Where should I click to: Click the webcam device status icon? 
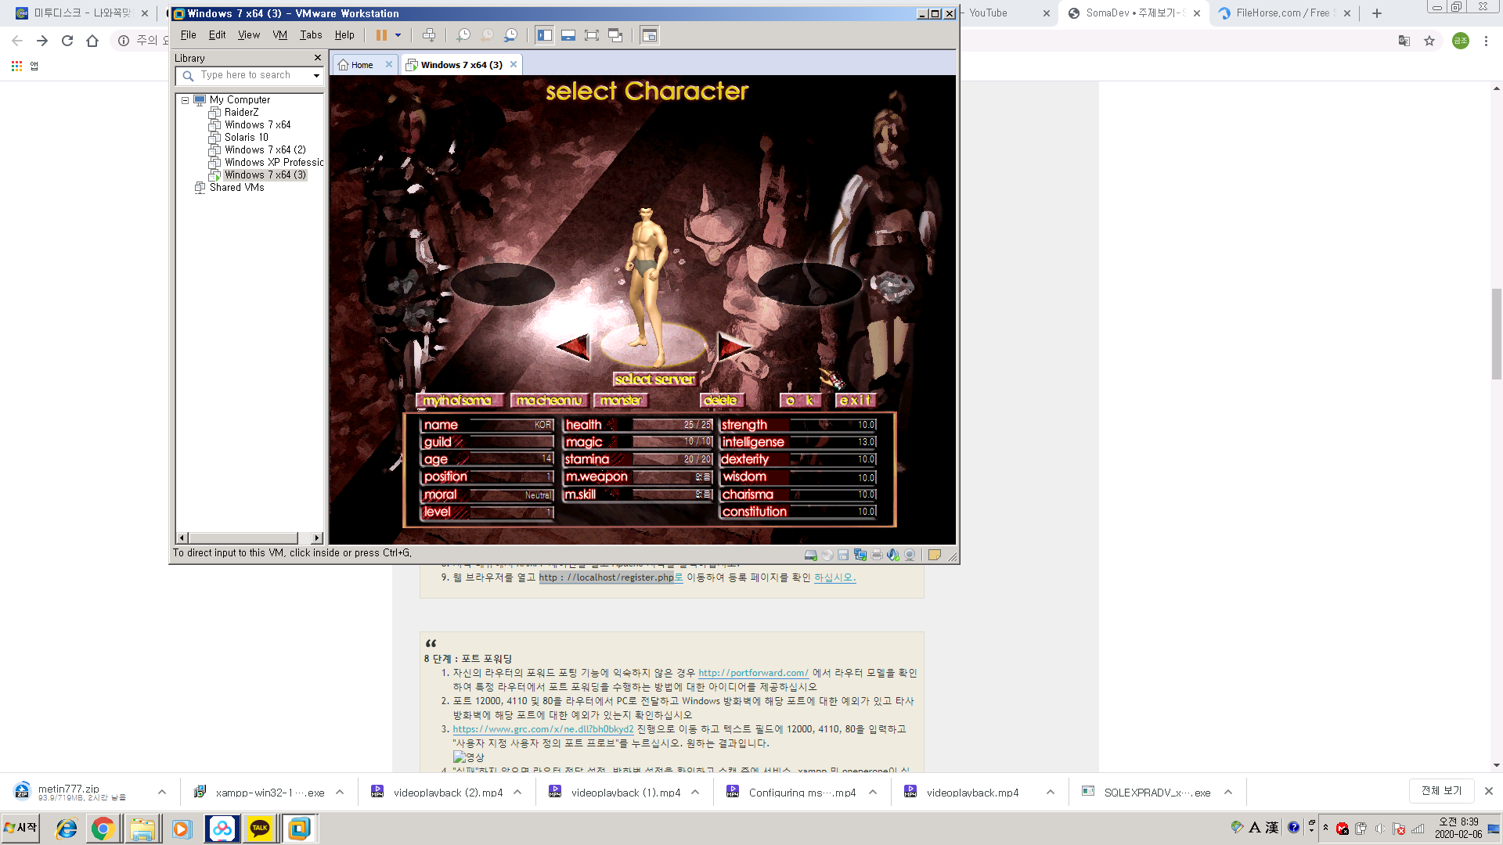[910, 554]
